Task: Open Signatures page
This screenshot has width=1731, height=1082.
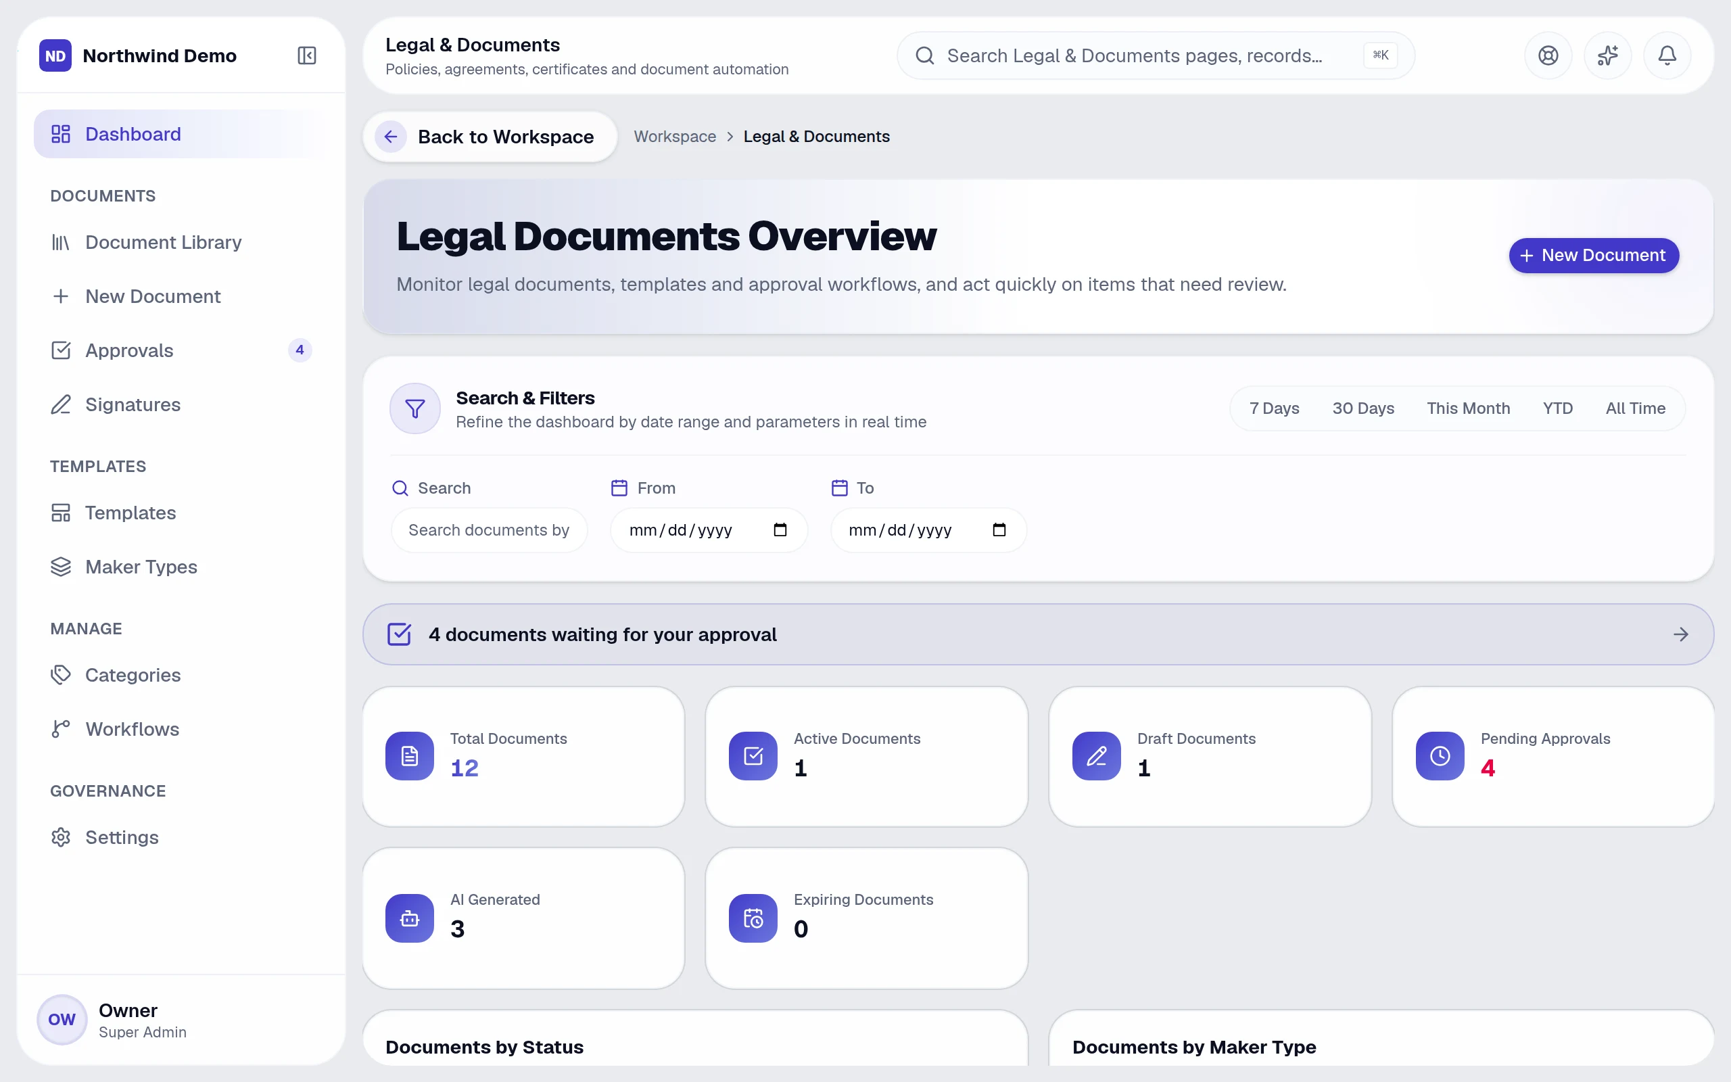Action: [x=181, y=404]
